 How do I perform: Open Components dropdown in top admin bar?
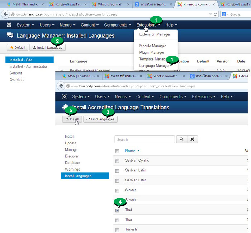pos(118,25)
